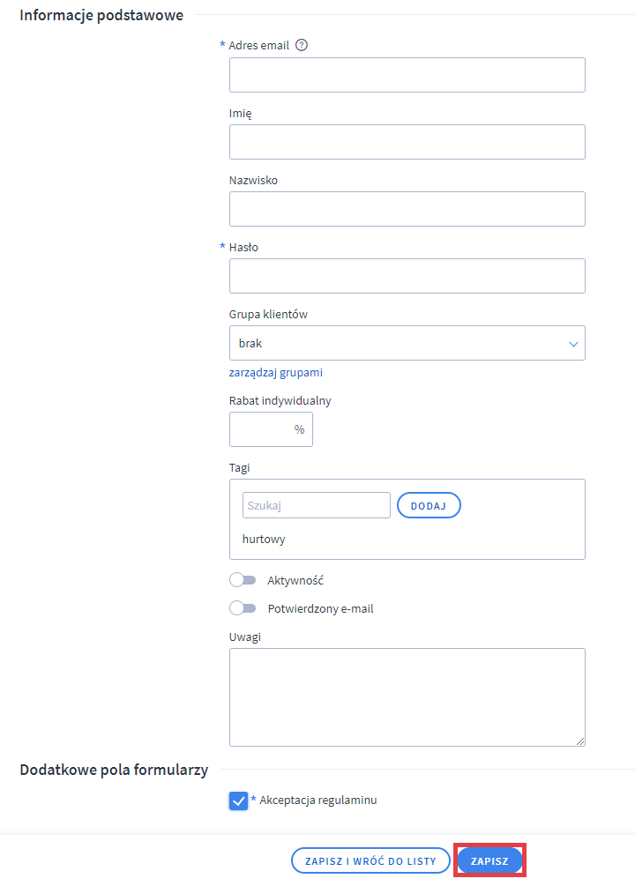The width and height of the screenshot is (635, 886).
Task: Toggle the Potwierdzony e-mail switch
Action: [242, 608]
